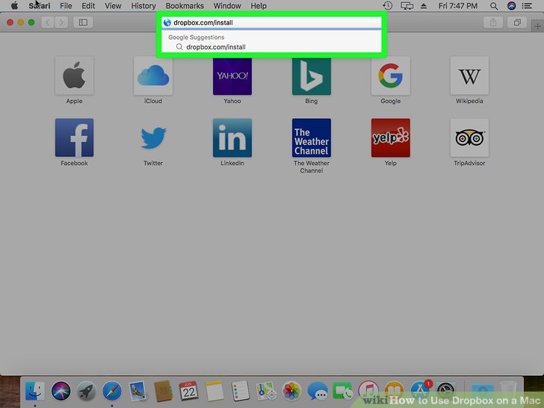Open the Help menu

259,6
